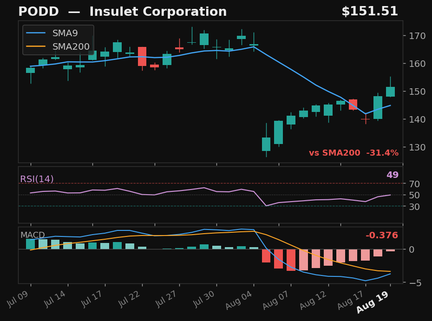432x321 pixels.
Task: Click the red cross doji candle near Aug 17
Action: point(366,119)
